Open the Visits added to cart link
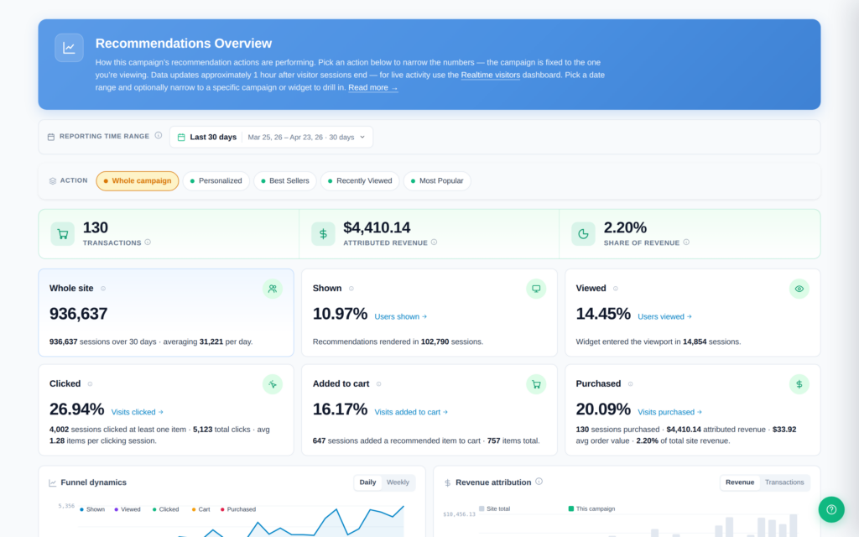Viewport: 859px width, 537px height. 411,412
